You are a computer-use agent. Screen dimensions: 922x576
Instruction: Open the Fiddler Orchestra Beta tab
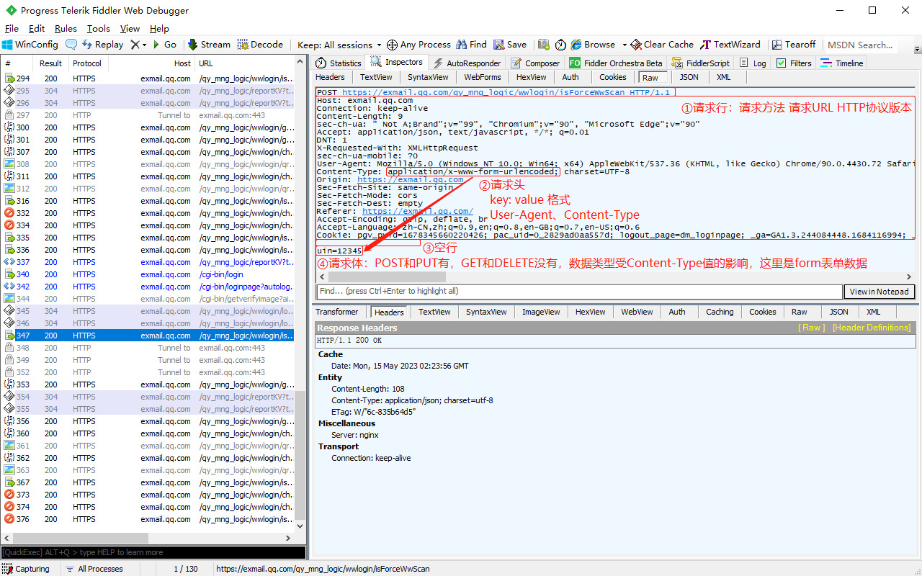coord(616,63)
